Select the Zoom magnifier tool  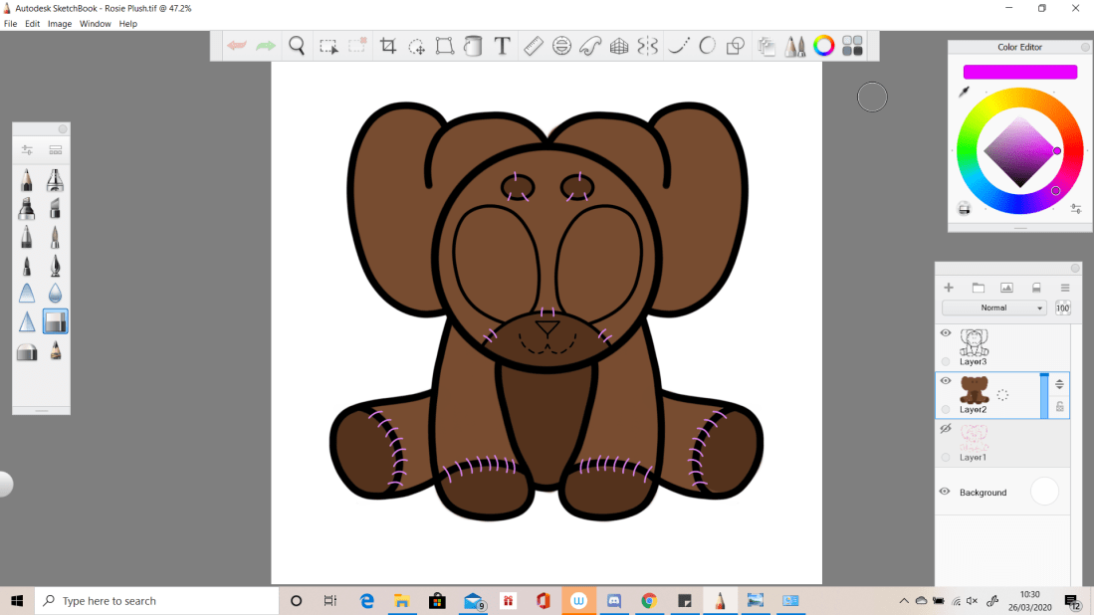coord(297,46)
